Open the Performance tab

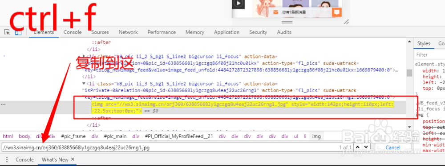tap(162, 32)
